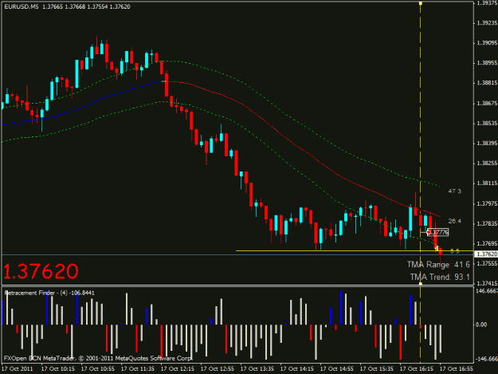Screen dimensions: 498x374
Task: Click the 17 Oct 14:15 time axis label
Action: tap(297, 369)
